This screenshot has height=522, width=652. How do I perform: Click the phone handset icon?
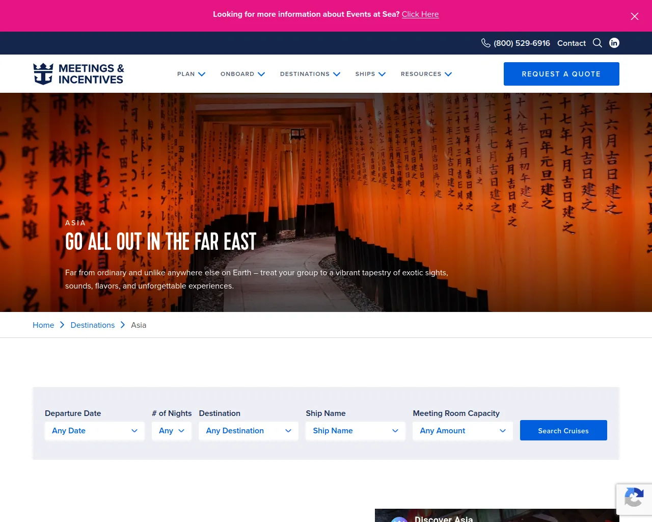pos(485,43)
